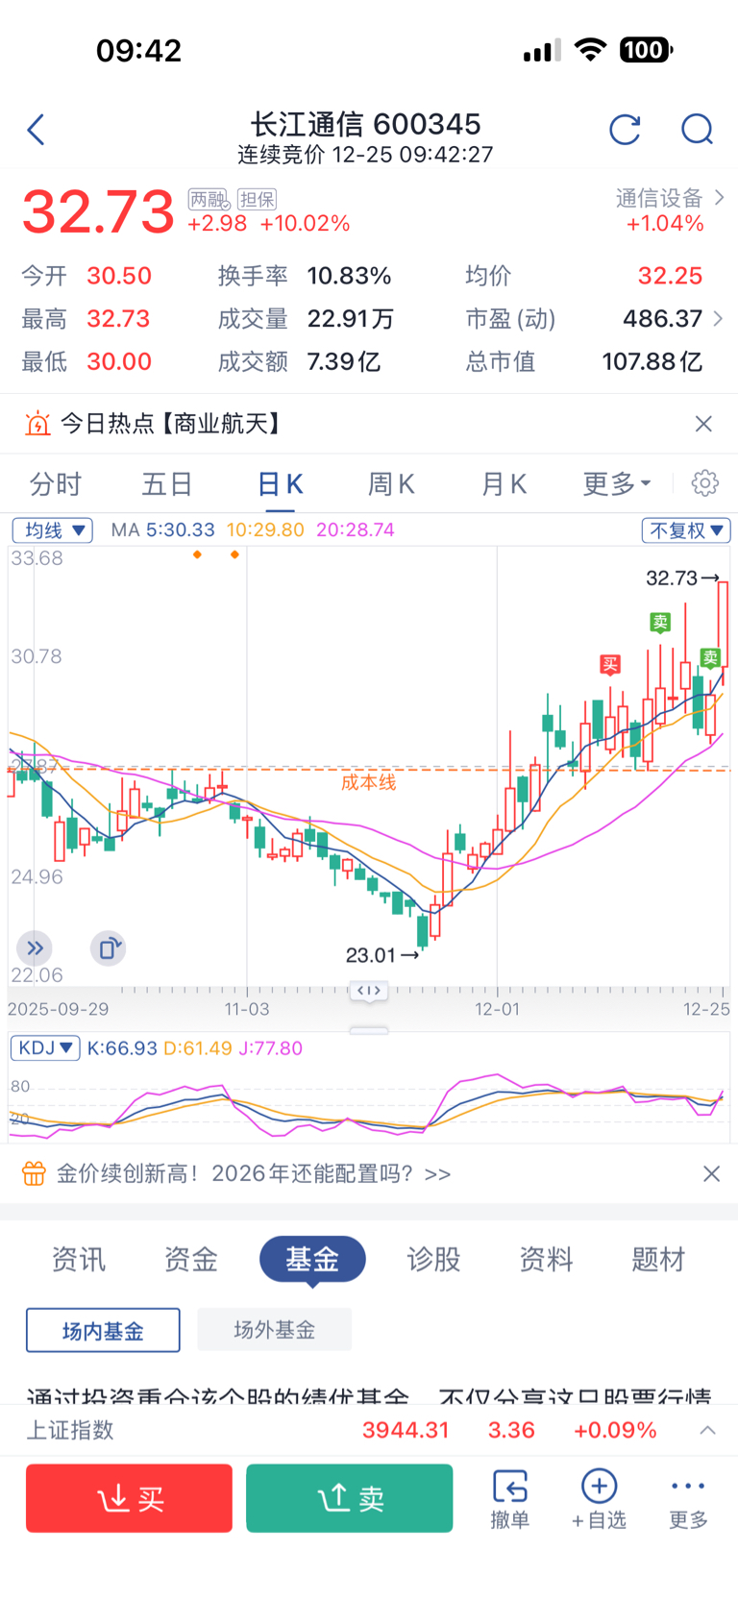Select 场外基金 option

point(275,1330)
